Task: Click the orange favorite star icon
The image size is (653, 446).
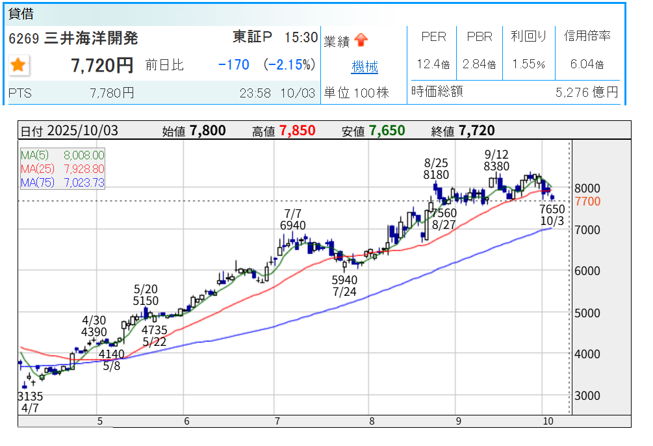Action: pyautogui.click(x=18, y=64)
